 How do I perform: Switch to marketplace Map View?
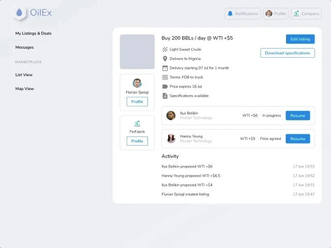24,89
